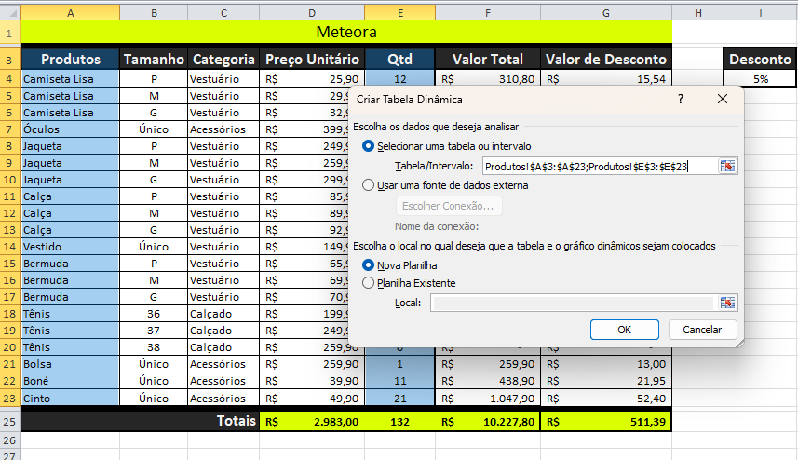
Task: Select column E header
Action: click(400, 13)
